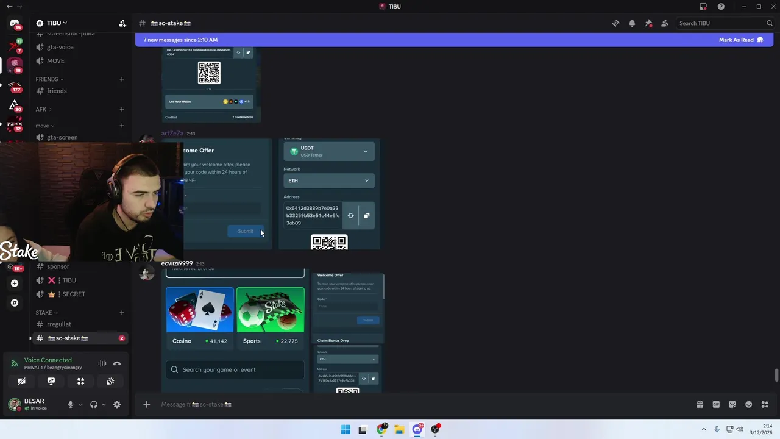The width and height of the screenshot is (780, 439).
Task: Open BESAR user profile panel
Action: [34, 404]
